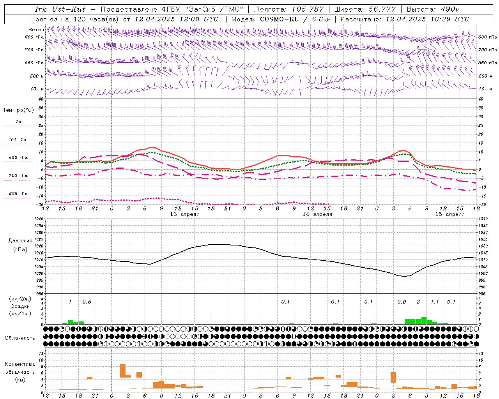This screenshot has width=499, height=399.
Task: Click the 13 апреля date label
Action: 185,214
